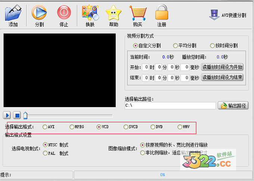Image resolution: width=254 pixels, height=181 pixels.
Task: Click the 购买 shopping cart icon
Action: click(x=138, y=13)
